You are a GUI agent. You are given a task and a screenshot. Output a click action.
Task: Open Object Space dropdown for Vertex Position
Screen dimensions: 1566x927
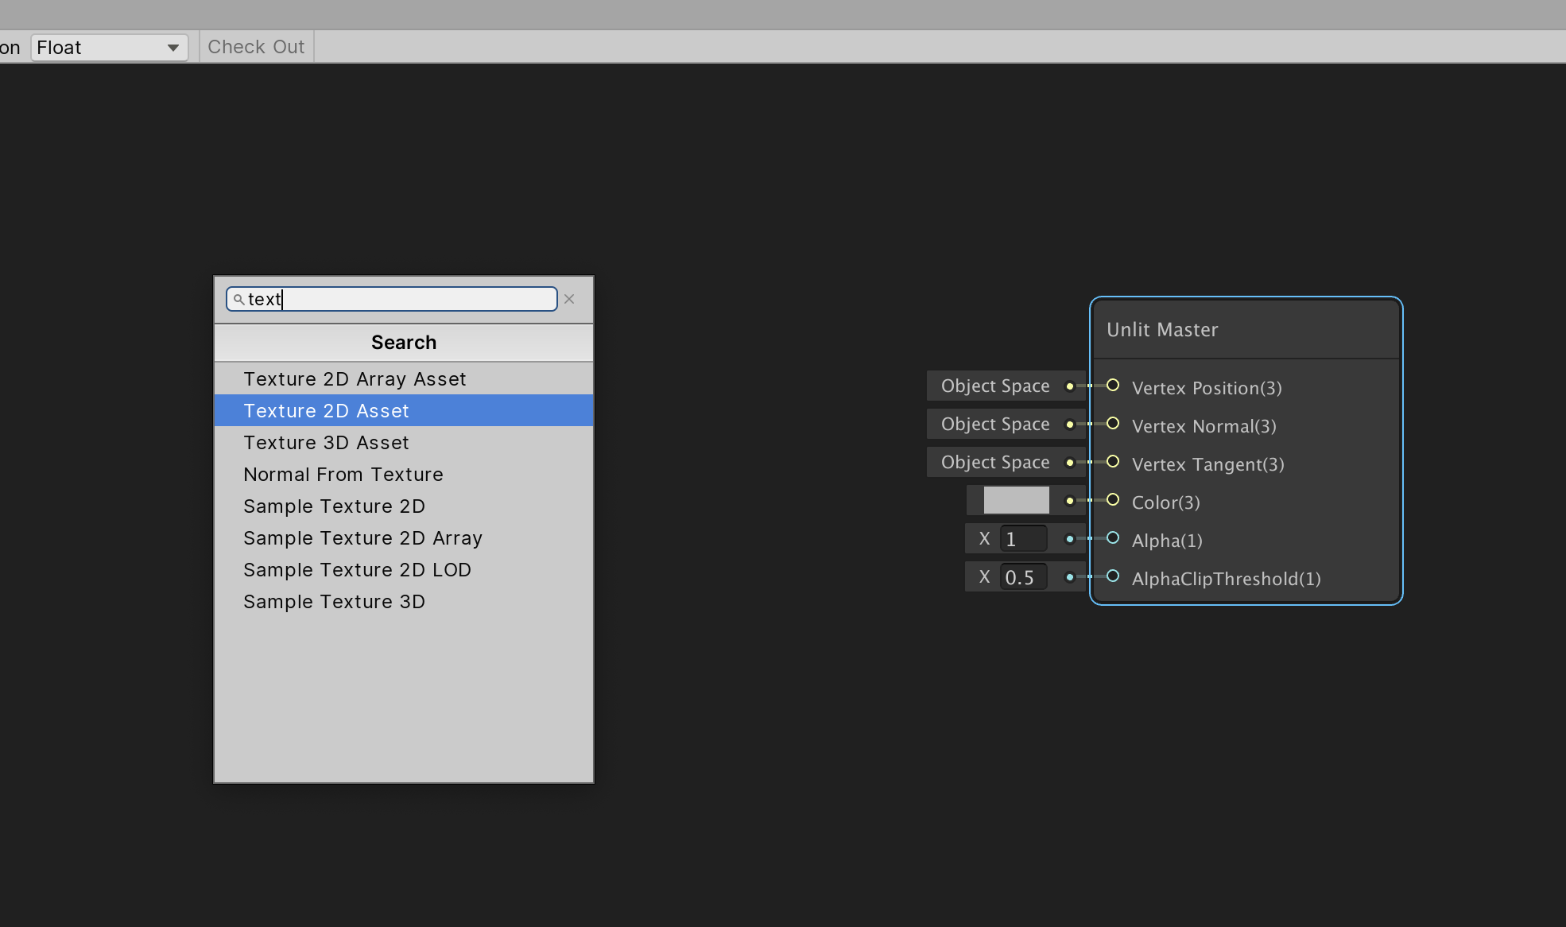[995, 386]
